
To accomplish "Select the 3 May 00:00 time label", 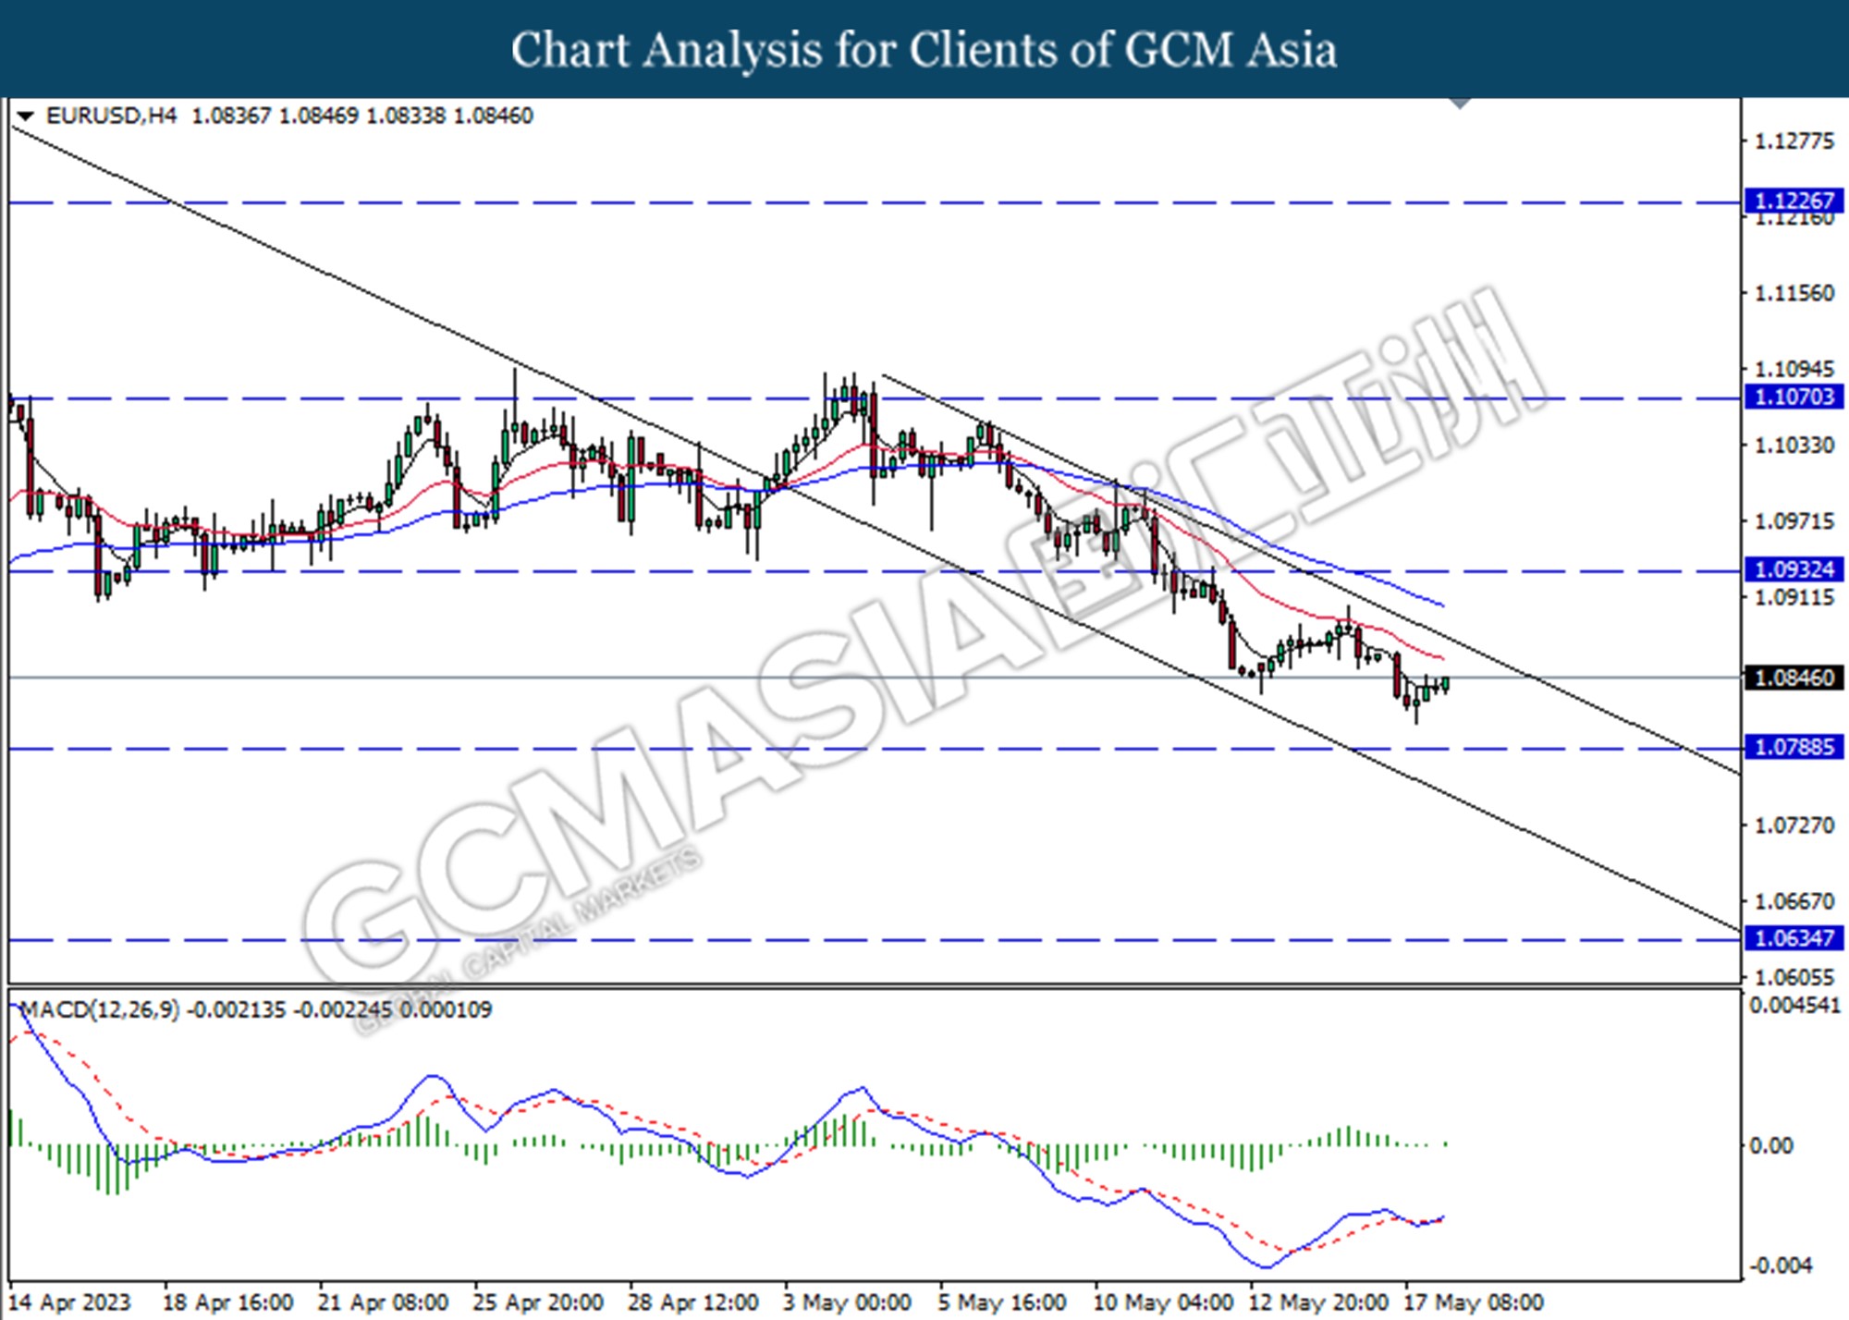I will coord(848,1302).
